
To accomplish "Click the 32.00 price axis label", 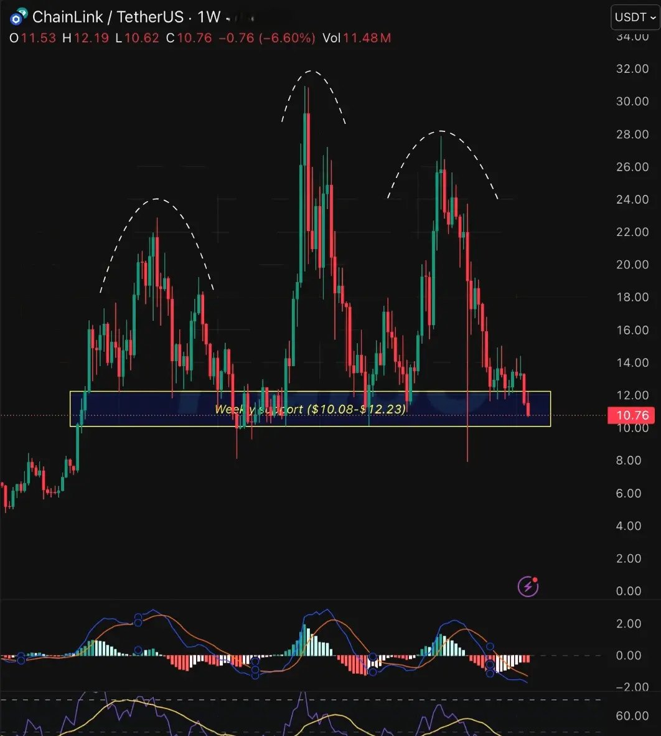I will click(632, 68).
